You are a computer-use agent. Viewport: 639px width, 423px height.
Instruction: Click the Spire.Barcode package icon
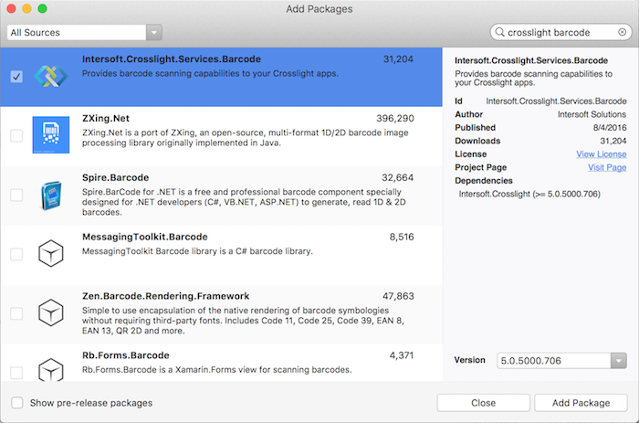[x=50, y=194]
